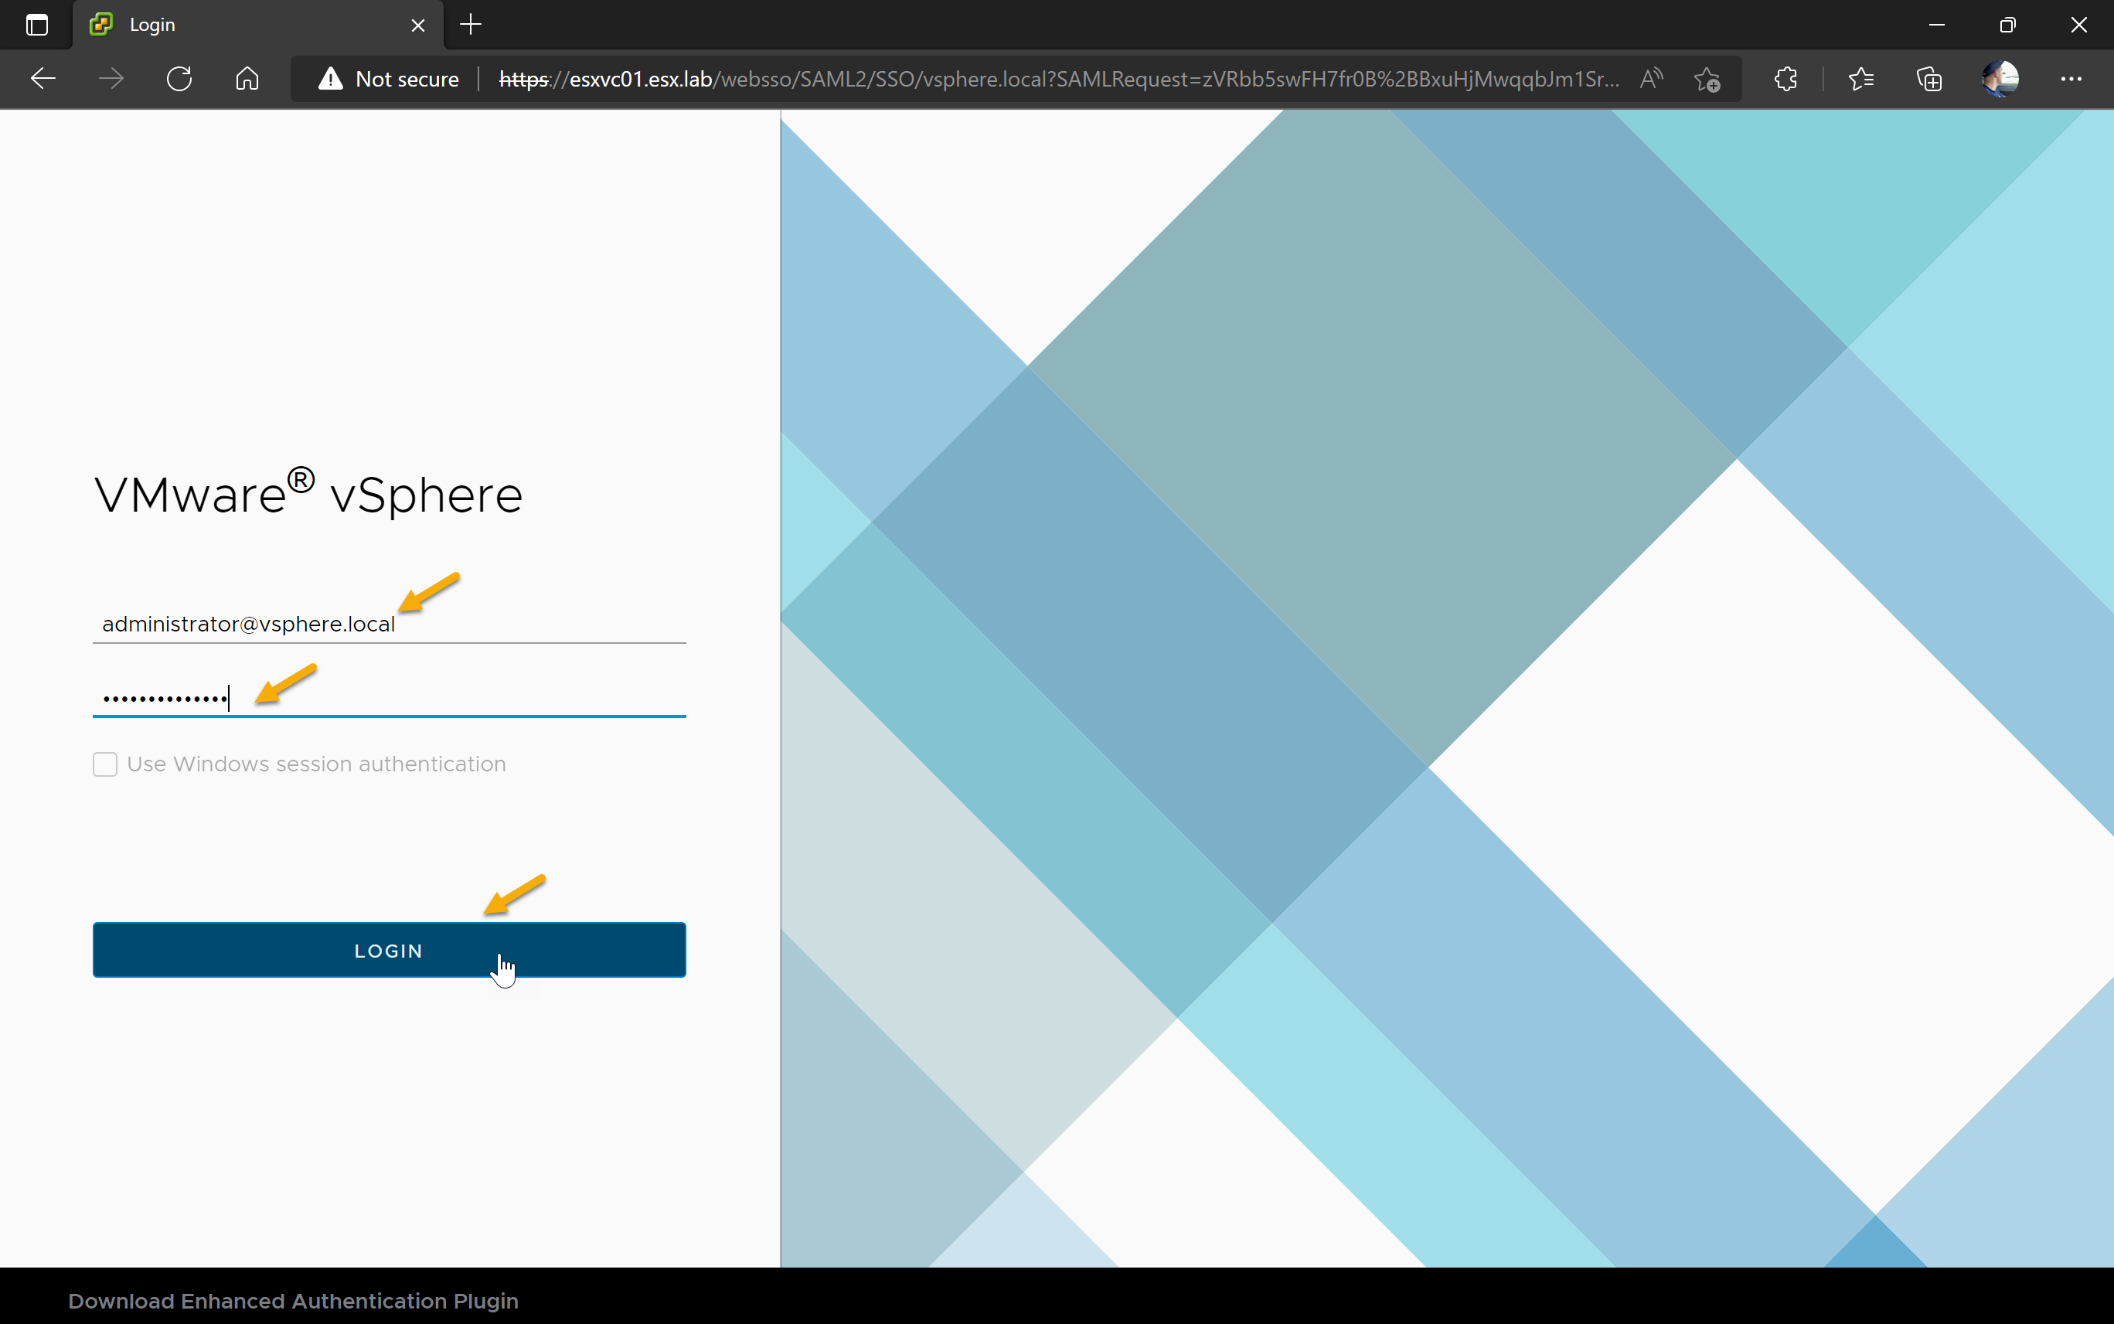Open the Settings and more menu
Image resolution: width=2114 pixels, height=1324 pixels.
click(x=2071, y=79)
